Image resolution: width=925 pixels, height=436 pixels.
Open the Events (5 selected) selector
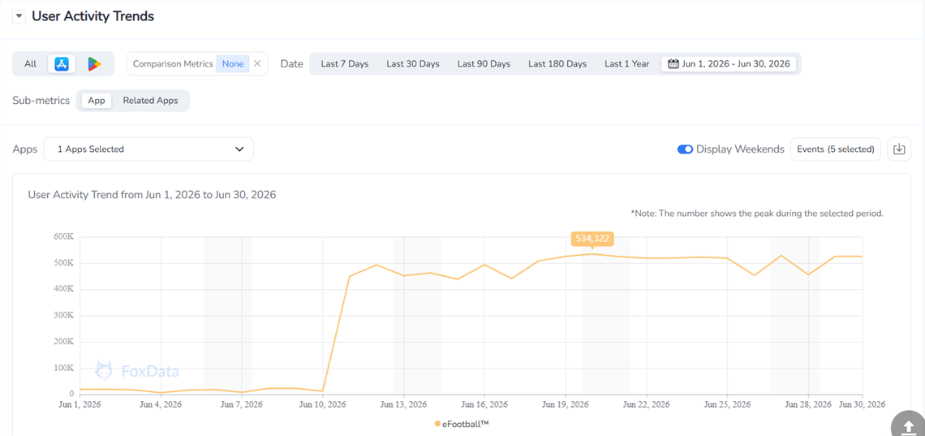[x=835, y=149]
